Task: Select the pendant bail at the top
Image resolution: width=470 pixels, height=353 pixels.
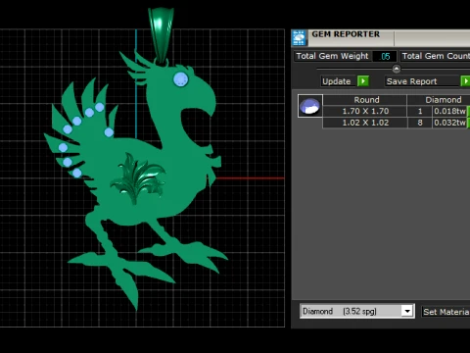Action: [x=161, y=35]
